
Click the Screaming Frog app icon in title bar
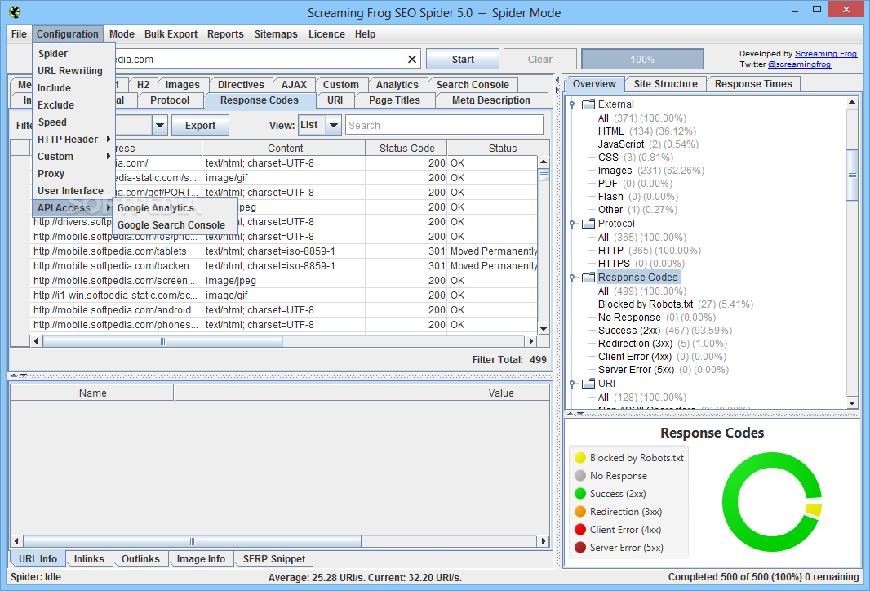pos(15,11)
